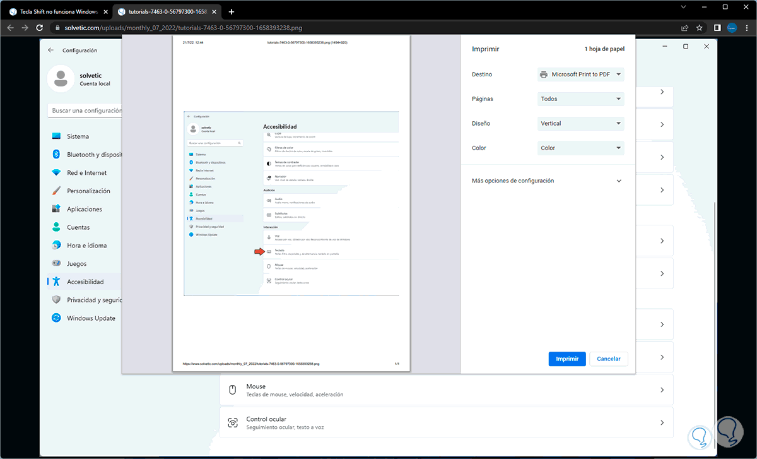Click the print preview page thumbnail
This screenshot has width=757, height=459.
click(291, 203)
